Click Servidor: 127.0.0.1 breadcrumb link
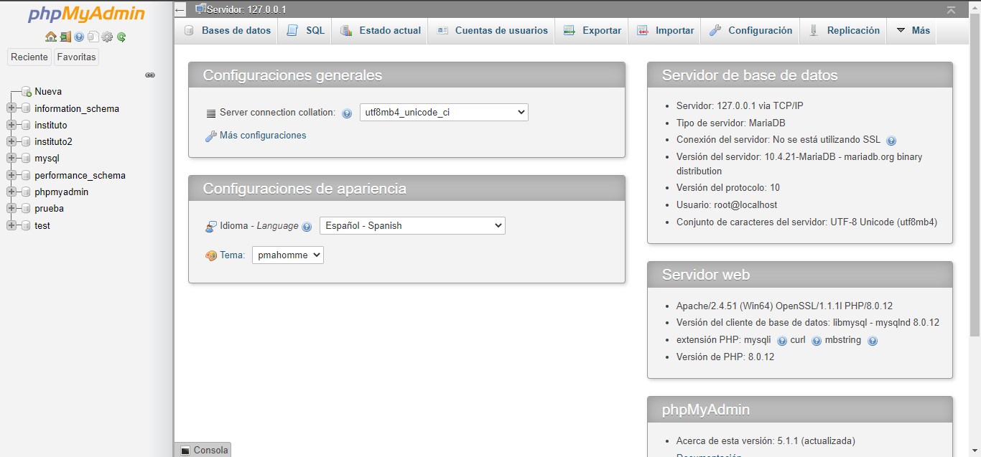The image size is (981, 457). pos(246,9)
